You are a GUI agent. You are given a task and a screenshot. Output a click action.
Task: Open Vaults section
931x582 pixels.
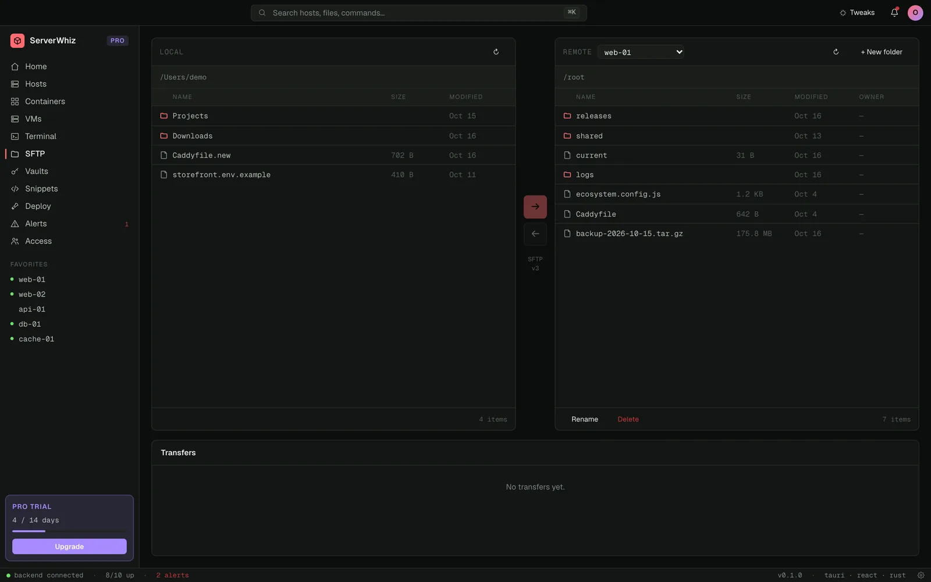pos(70,171)
